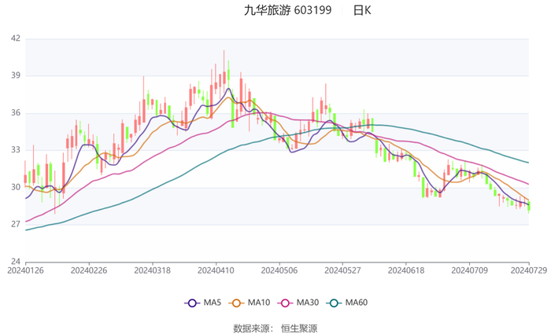Click the x-axis date 20240527
551x334 pixels.
tap(342, 270)
